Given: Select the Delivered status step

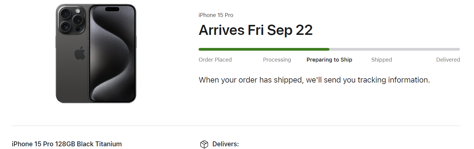Looking at the screenshot, I should pos(448,60).
